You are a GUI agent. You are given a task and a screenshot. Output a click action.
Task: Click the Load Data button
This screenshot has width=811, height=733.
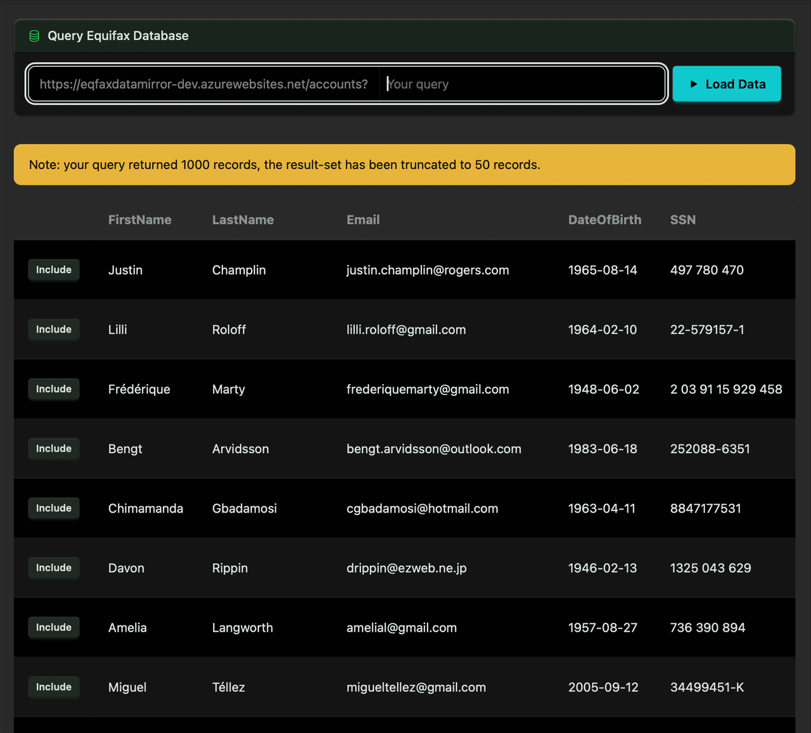(727, 84)
